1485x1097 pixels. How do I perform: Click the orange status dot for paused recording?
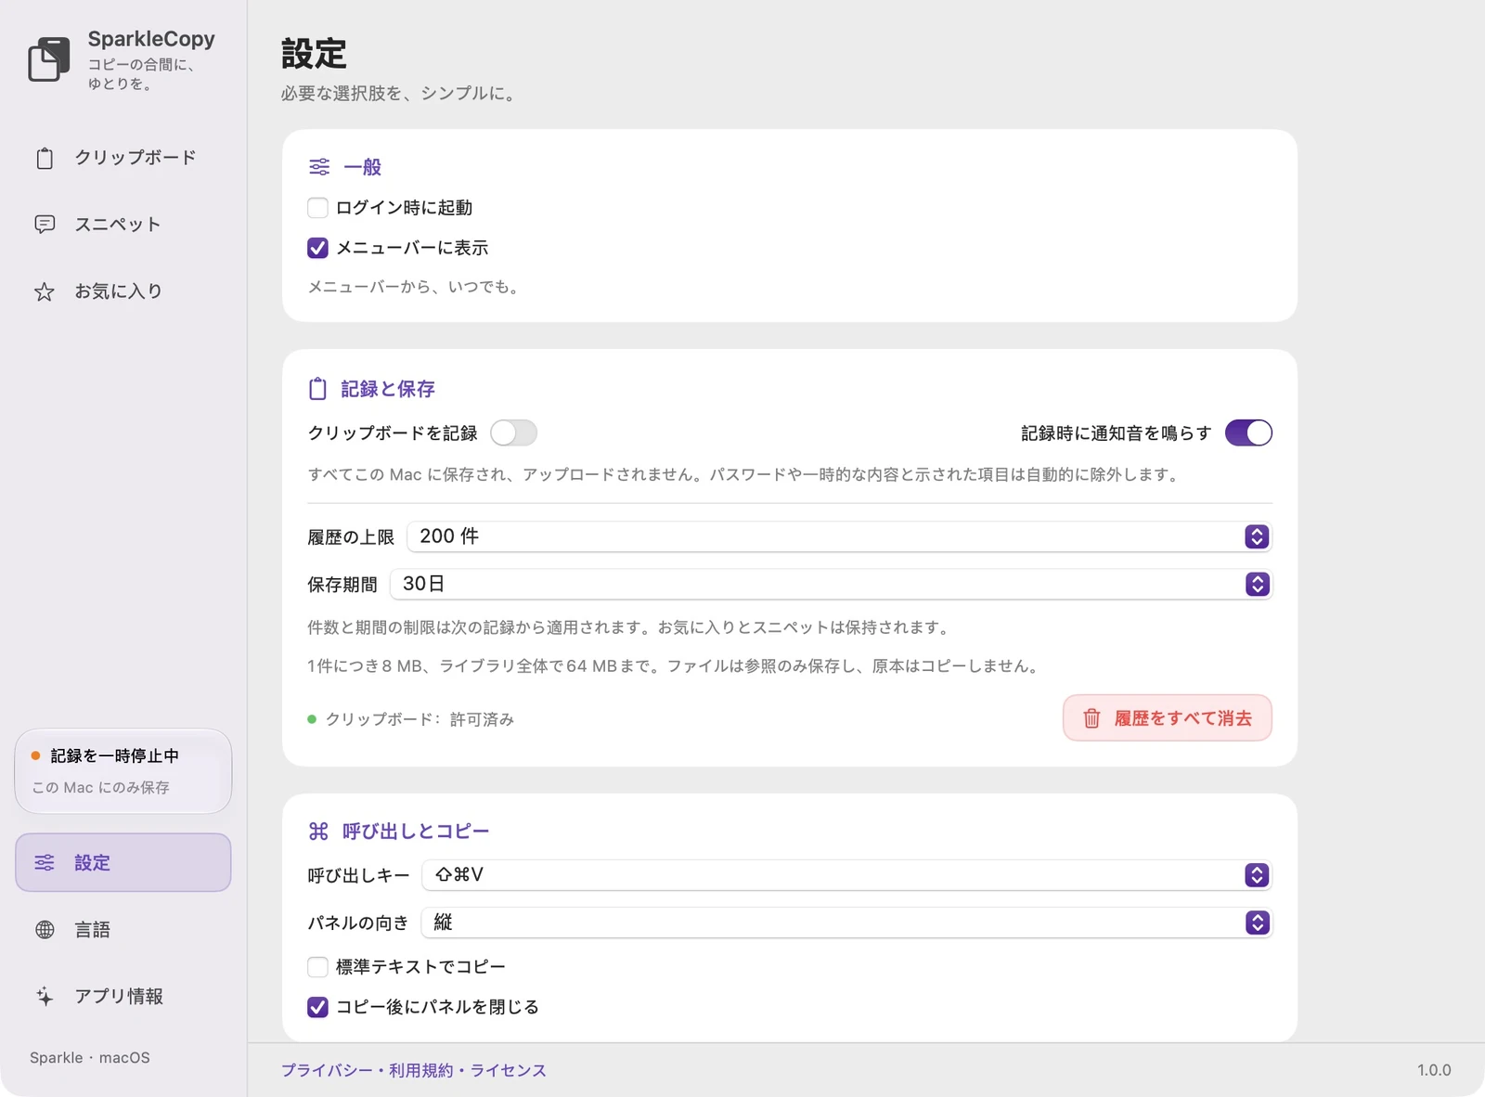tap(35, 756)
